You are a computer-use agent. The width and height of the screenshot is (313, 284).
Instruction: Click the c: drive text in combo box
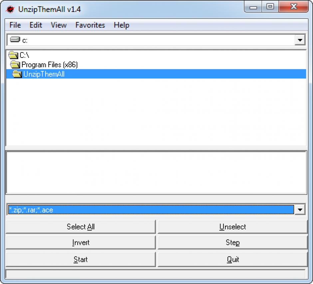[x=25, y=41]
